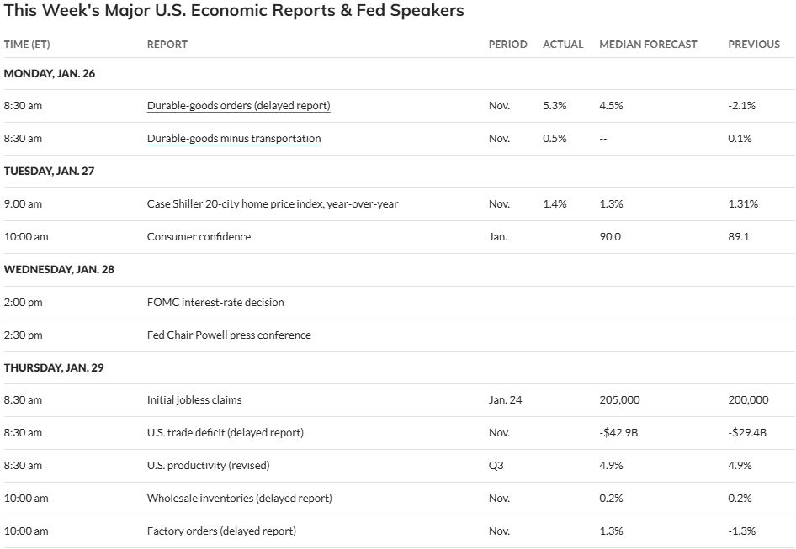Click the REPORT column header
796x549 pixels.
[x=167, y=44]
